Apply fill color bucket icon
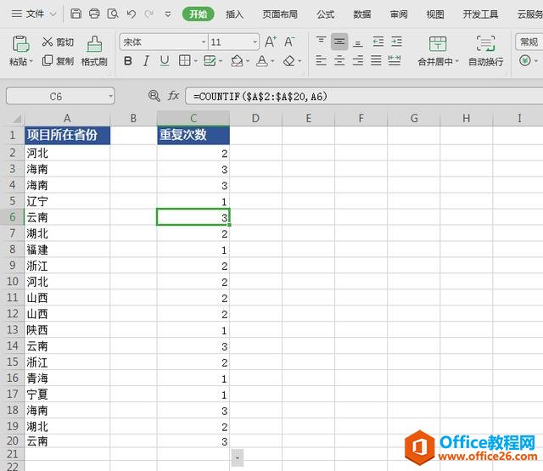The image size is (543, 471). tap(237, 61)
